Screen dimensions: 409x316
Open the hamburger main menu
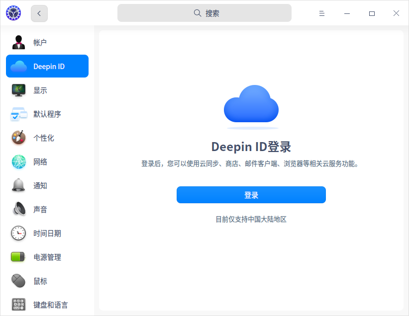point(322,13)
